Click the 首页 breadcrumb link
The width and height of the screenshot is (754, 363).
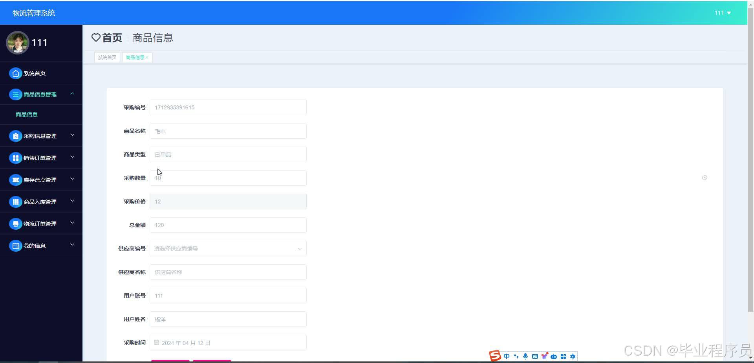pyautogui.click(x=112, y=38)
